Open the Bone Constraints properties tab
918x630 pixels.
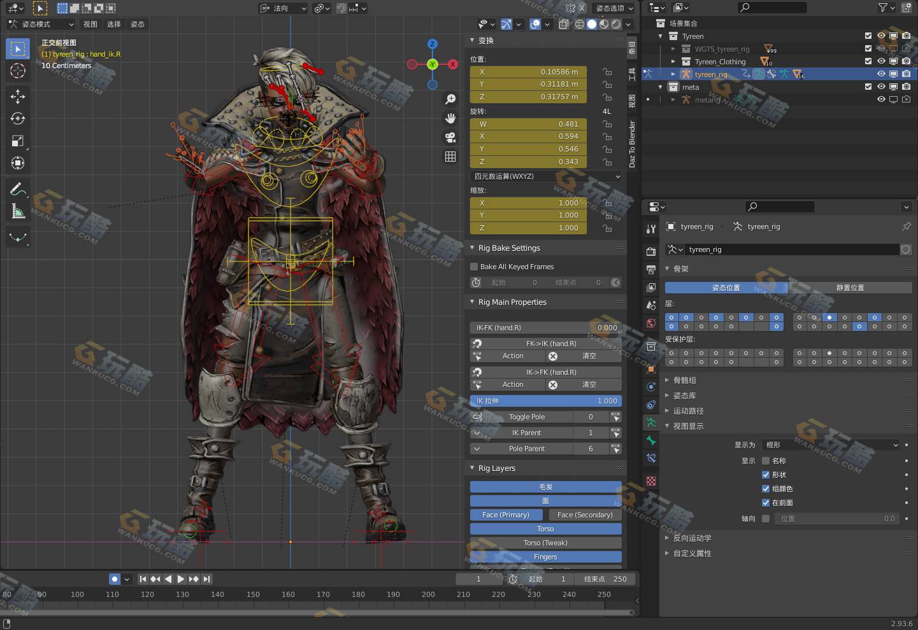650,458
